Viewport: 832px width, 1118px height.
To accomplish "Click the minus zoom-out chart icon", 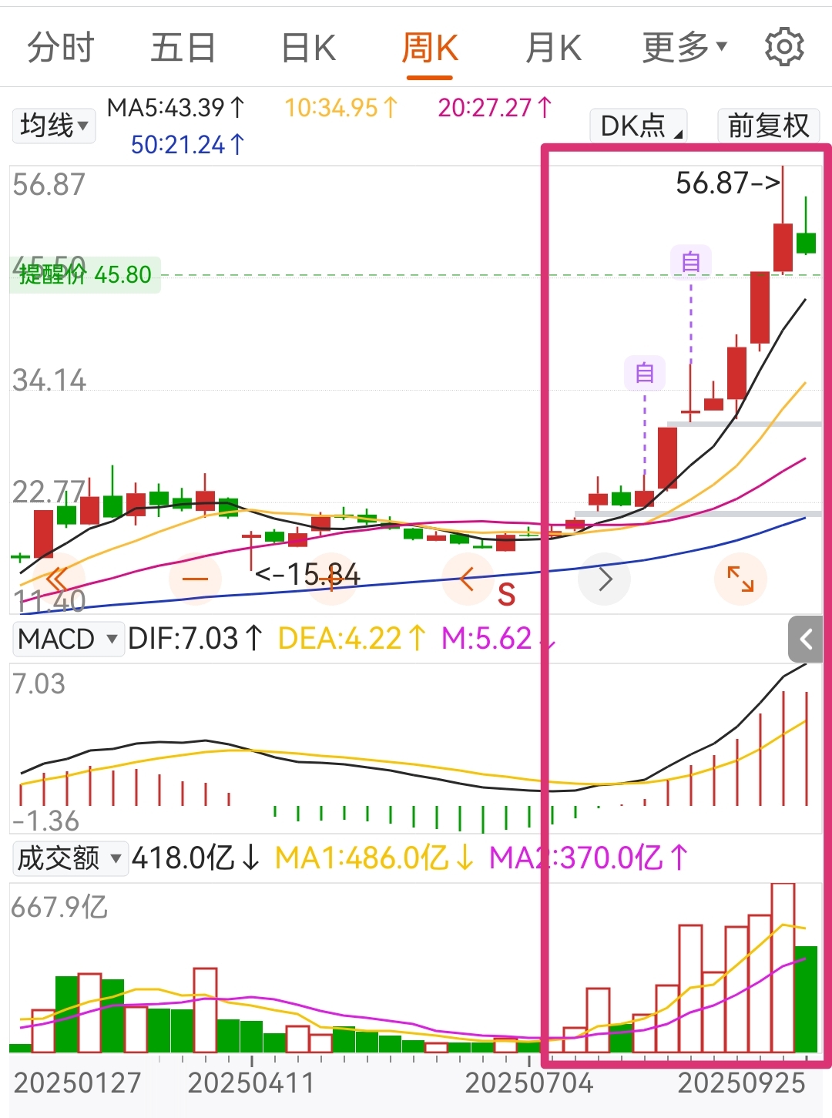I will point(195,579).
